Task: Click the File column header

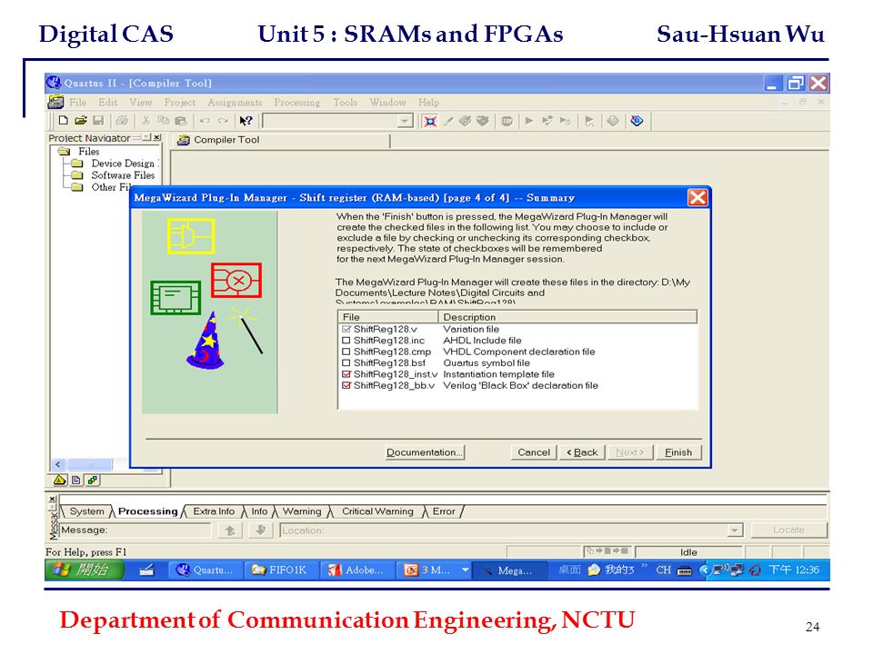Action: coord(388,317)
